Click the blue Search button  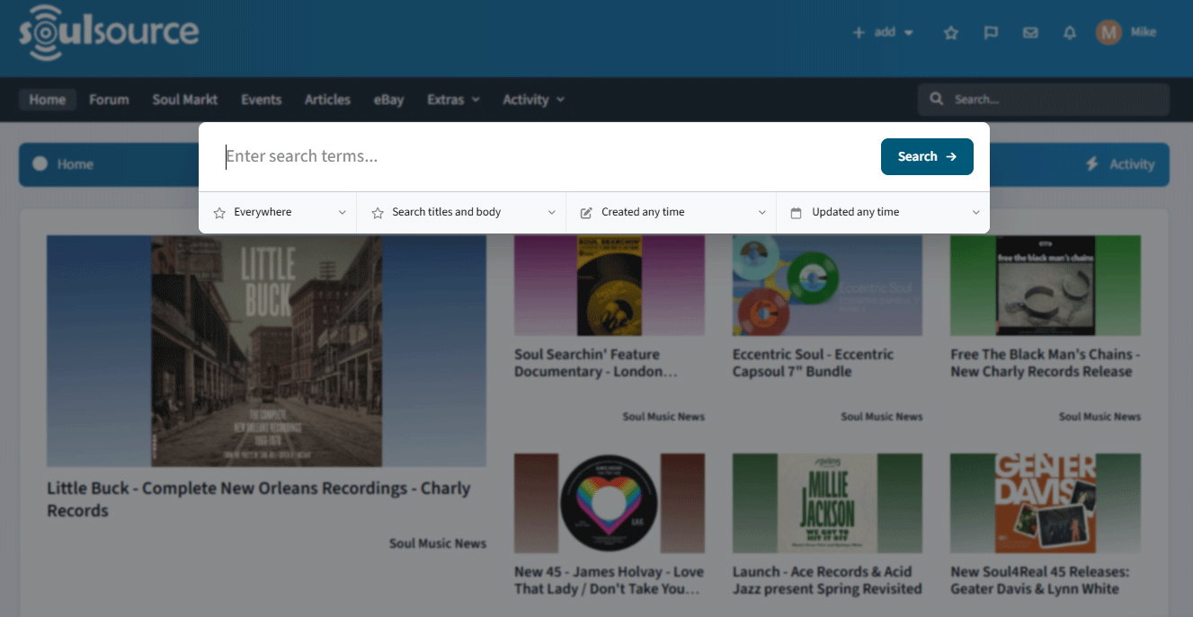pyautogui.click(x=927, y=156)
